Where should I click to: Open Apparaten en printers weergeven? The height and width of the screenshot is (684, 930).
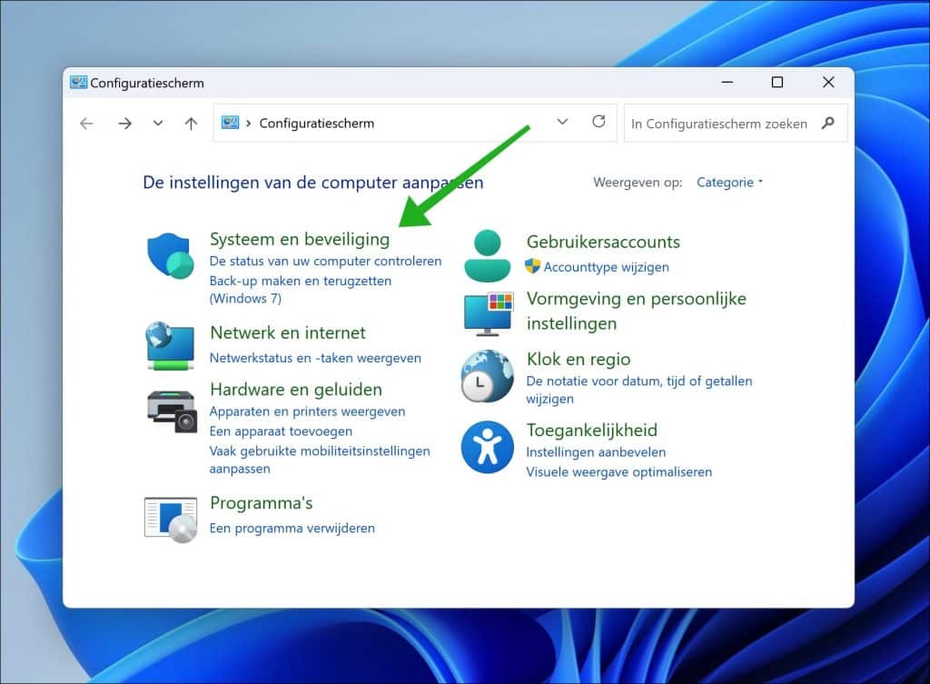pyautogui.click(x=307, y=411)
